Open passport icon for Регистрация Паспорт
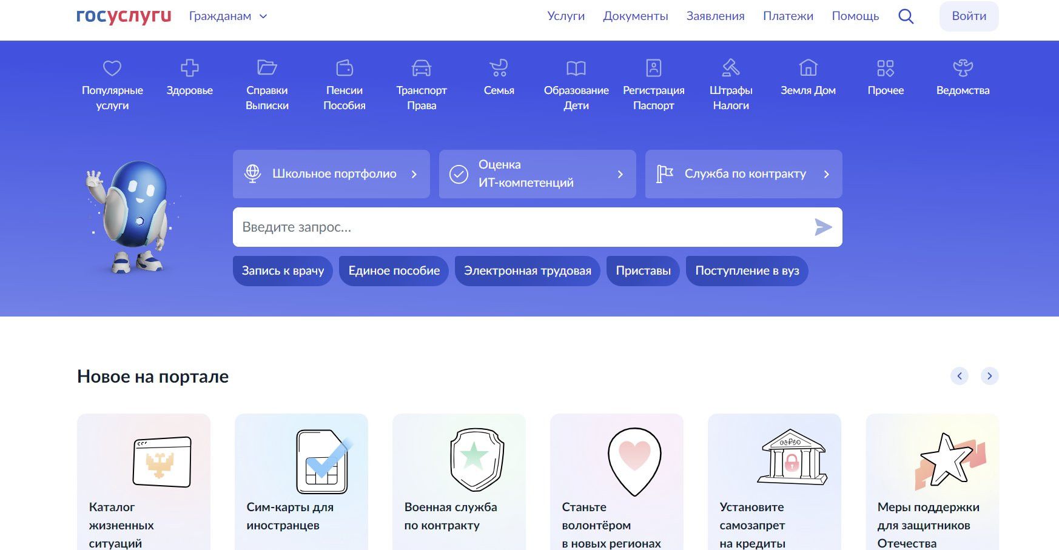This screenshot has height=550, width=1059. point(654,68)
